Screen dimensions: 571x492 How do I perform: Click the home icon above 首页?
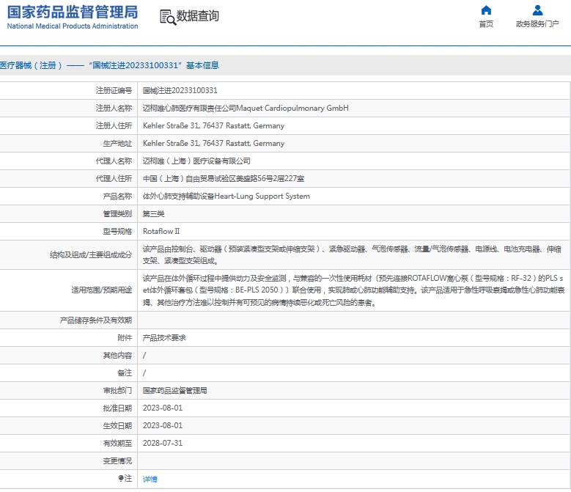[486, 10]
